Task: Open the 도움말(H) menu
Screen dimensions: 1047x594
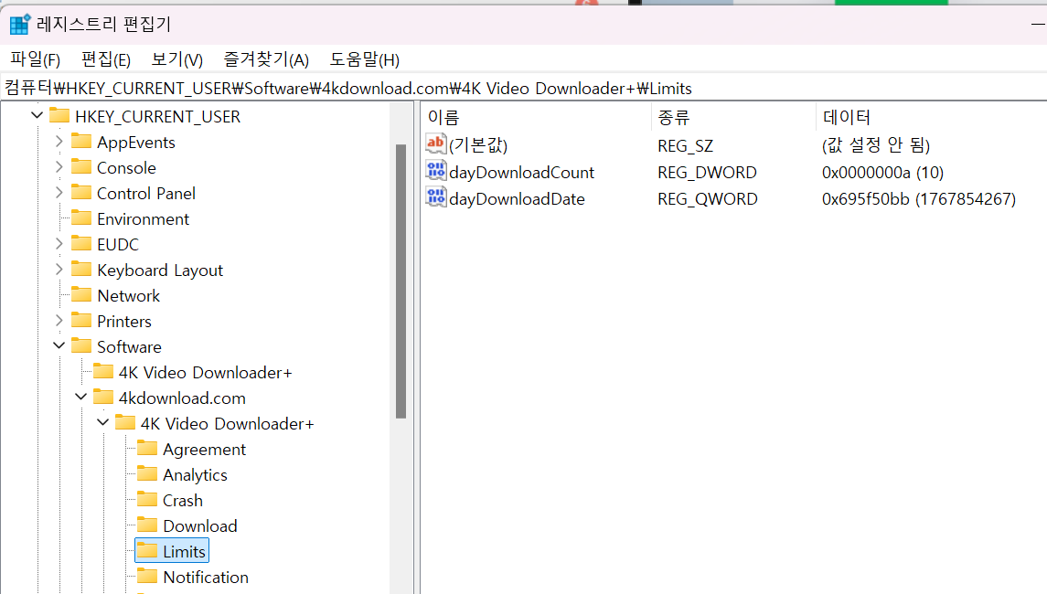Action: (x=365, y=59)
